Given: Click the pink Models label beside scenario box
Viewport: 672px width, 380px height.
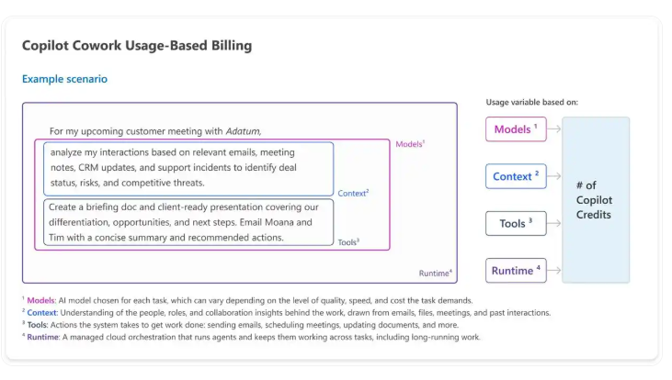Looking at the screenshot, I should click(410, 144).
